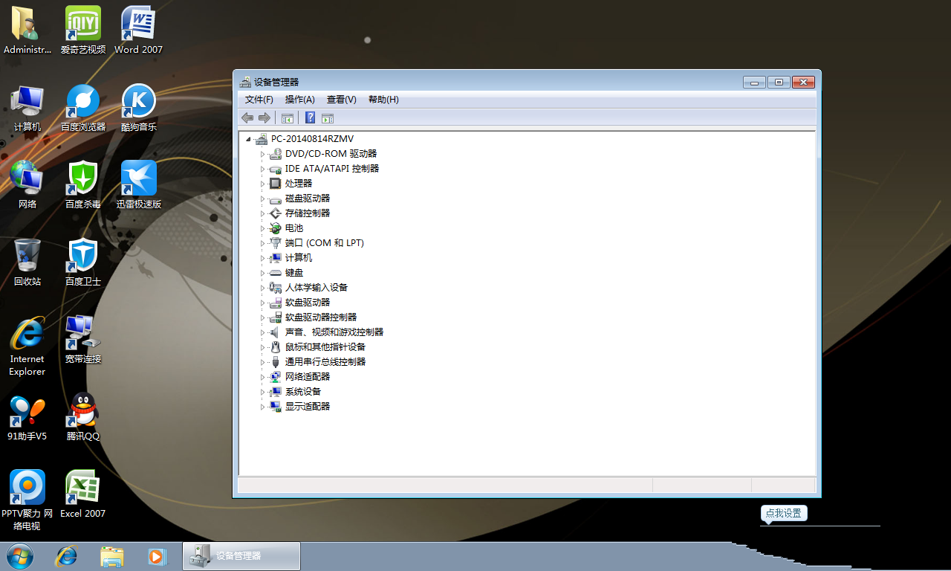Screen dimensions: 951x571
Task: Select the 处理器 item in device tree
Action: [299, 184]
